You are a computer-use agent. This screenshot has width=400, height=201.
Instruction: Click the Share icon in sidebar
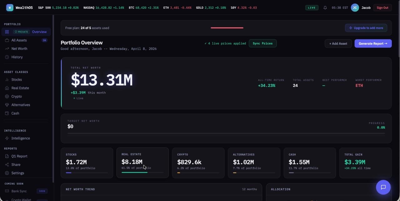(x=7, y=164)
